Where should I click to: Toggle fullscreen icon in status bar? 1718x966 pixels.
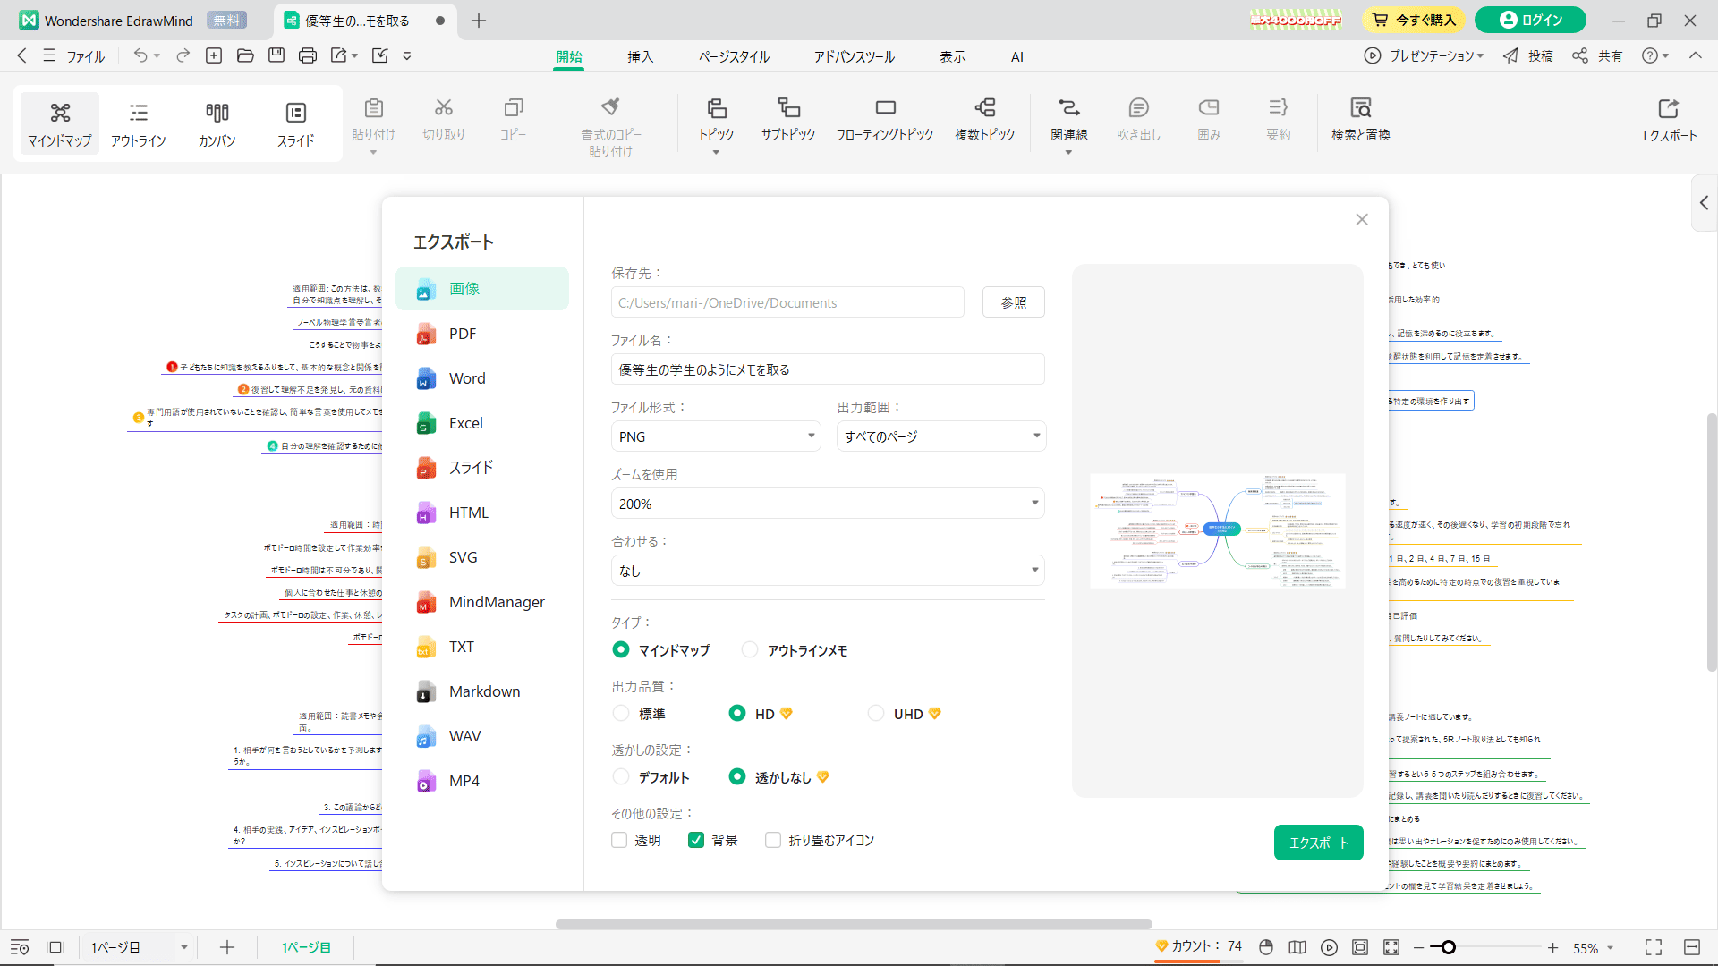tap(1654, 947)
